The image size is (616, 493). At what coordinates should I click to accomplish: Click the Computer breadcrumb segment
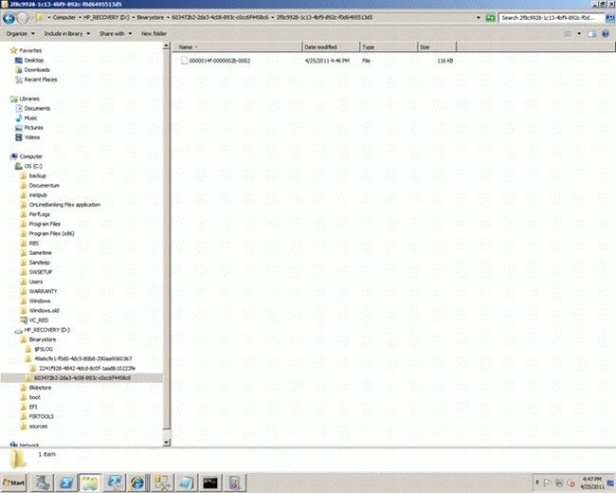[x=64, y=18]
